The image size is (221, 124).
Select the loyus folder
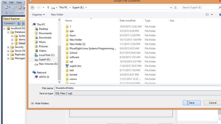coord(73,35)
